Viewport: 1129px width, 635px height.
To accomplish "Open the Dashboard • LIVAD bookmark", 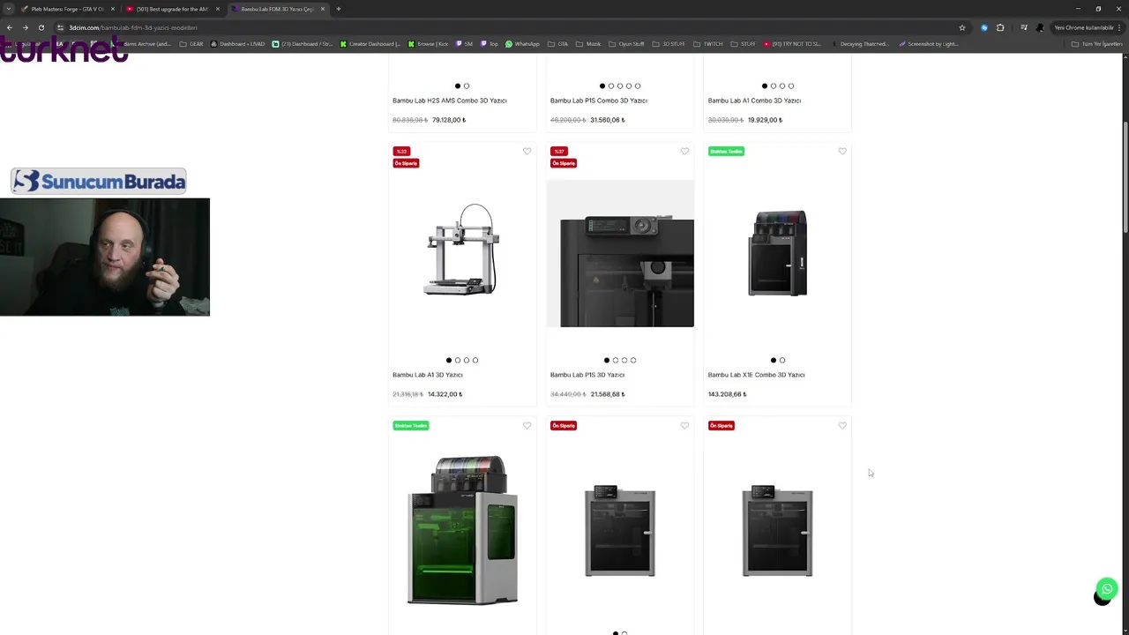I will pyautogui.click(x=236, y=44).
